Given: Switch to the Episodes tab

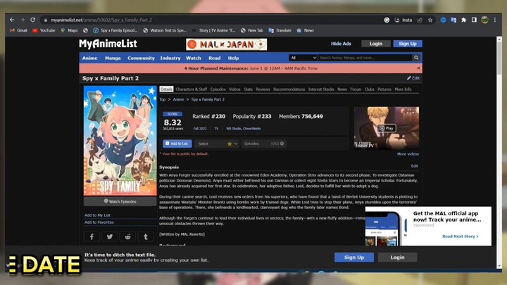Looking at the screenshot, I should click(218, 89).
